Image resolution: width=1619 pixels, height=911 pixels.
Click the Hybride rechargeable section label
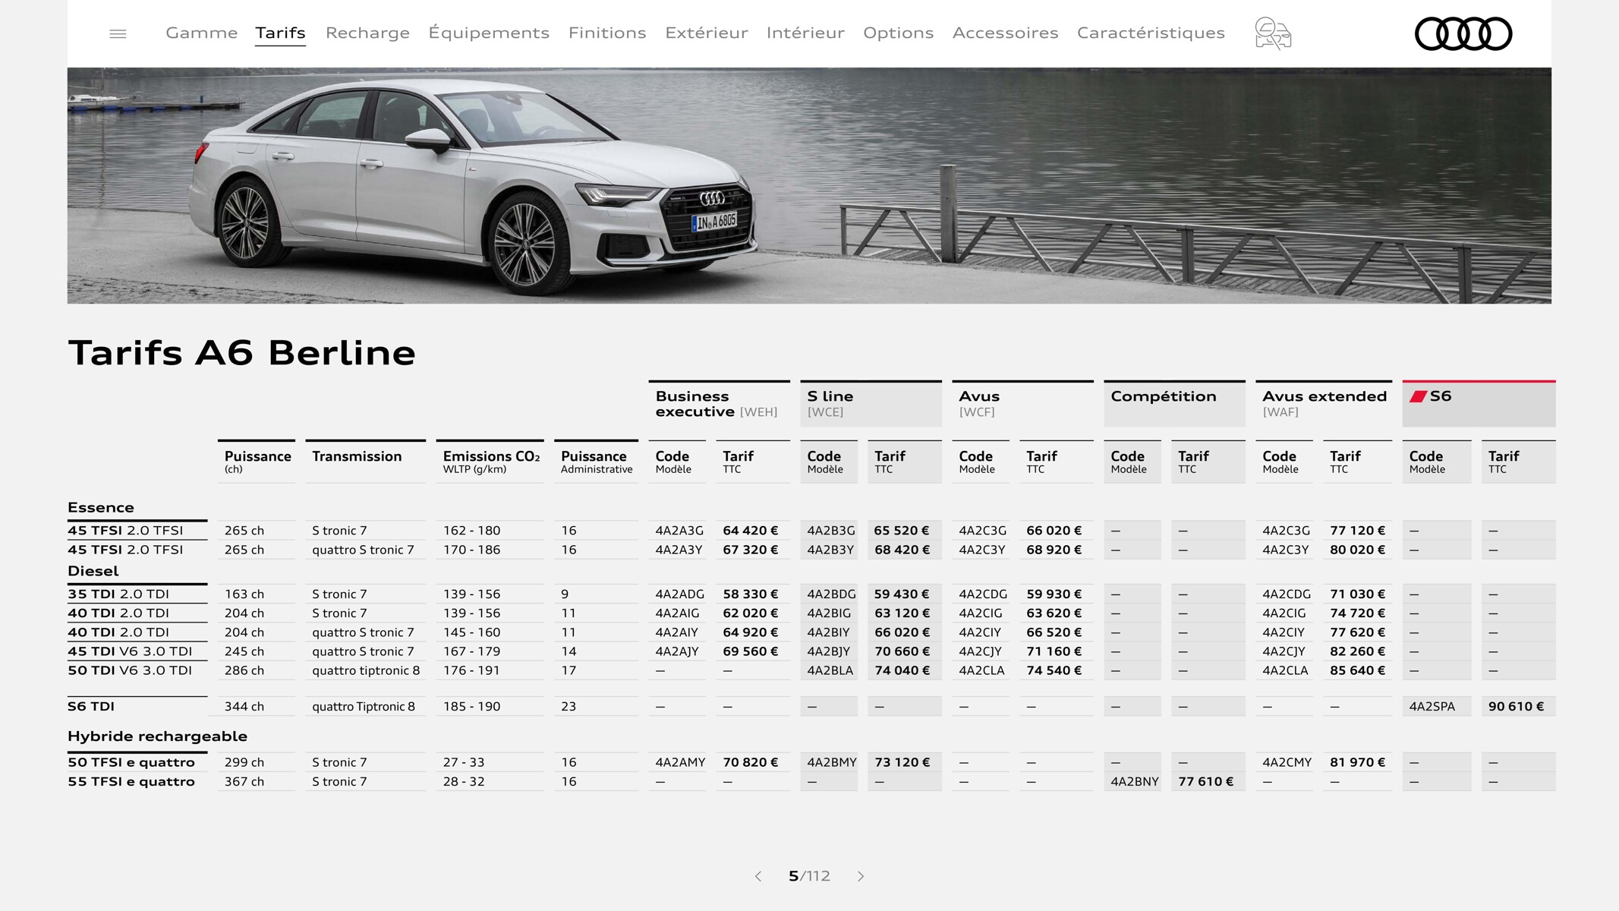158,736
